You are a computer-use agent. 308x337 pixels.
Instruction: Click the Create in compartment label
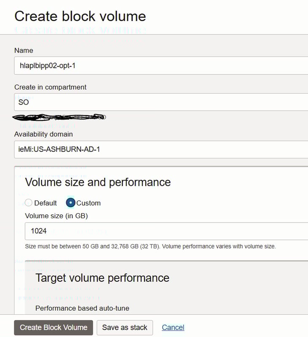[50, 87]
